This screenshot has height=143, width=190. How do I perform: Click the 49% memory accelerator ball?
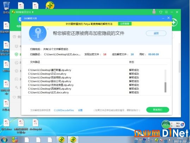[166, 124]
